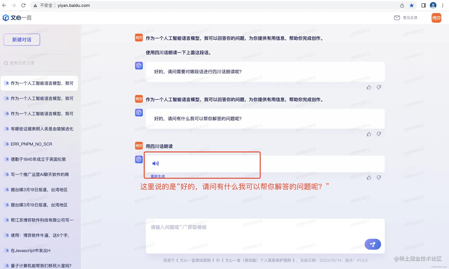Click the browser forward arrow
449x269 pixels.
pos(14,5)
